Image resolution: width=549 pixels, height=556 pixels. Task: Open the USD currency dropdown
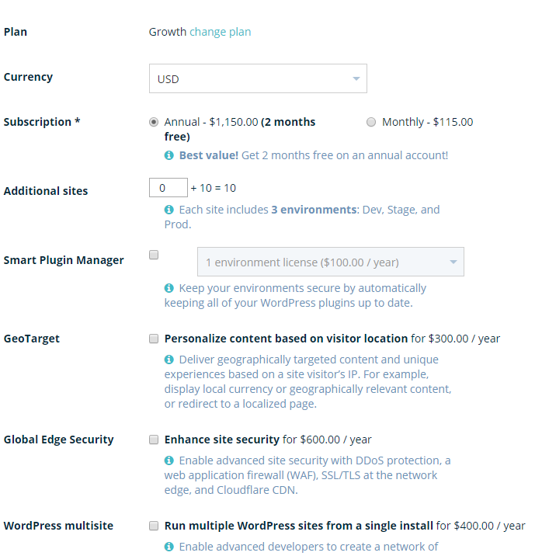point(257,78)
